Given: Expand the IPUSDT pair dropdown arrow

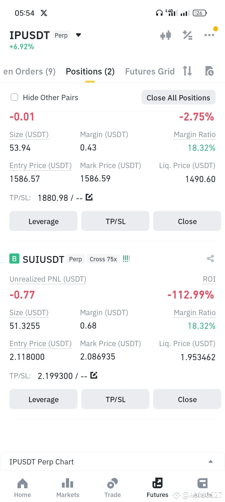Looking at the screenshot, I should tap(78, 35).
